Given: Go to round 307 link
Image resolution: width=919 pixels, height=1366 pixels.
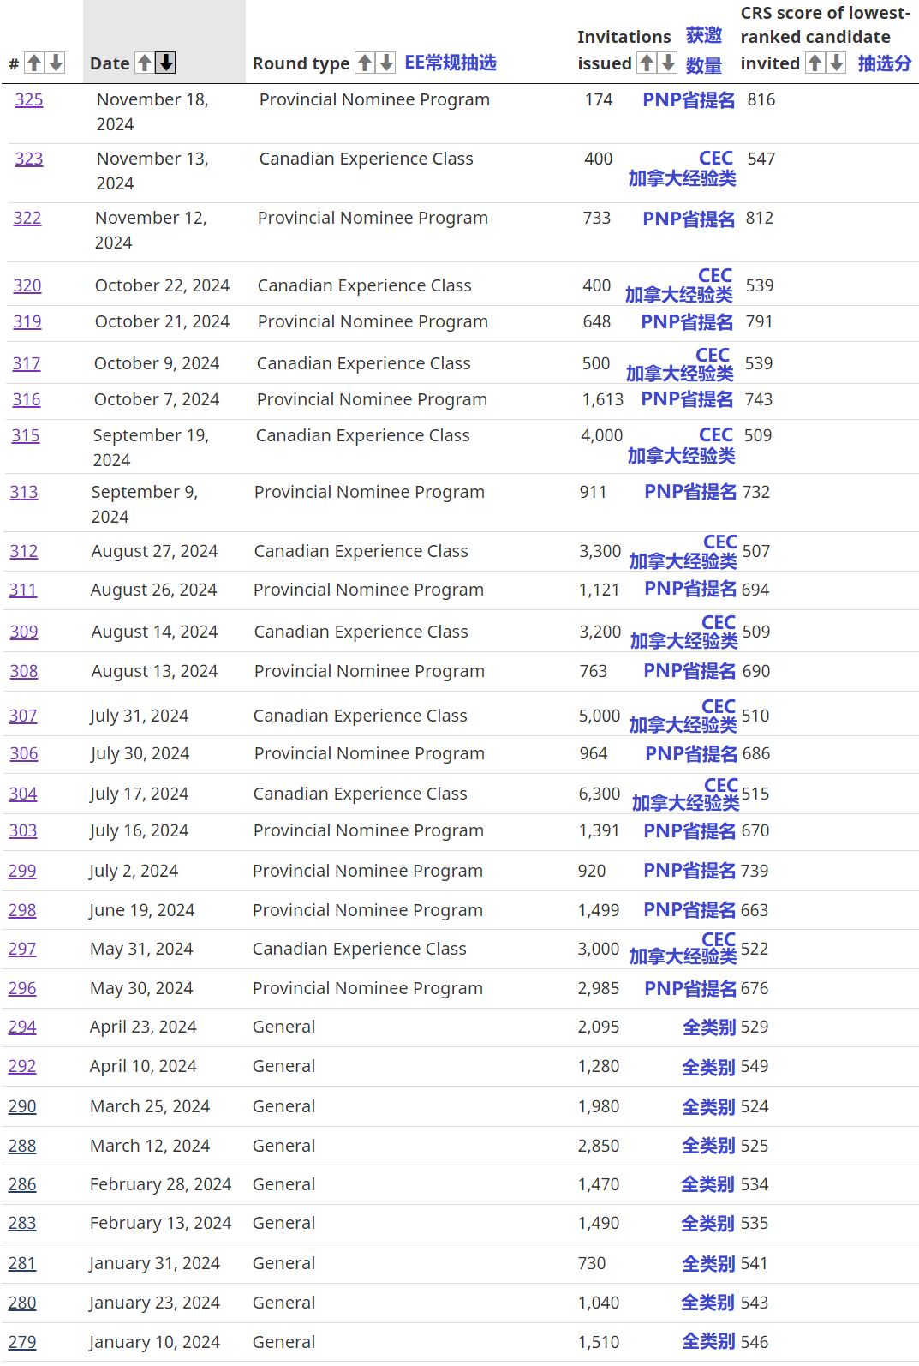Looking at the screenshot, I should point(23,716).
